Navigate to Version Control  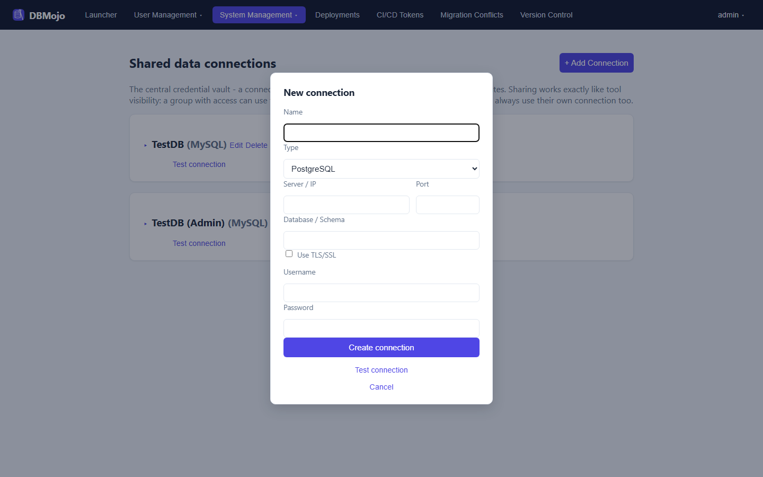(x=546, y=15)
